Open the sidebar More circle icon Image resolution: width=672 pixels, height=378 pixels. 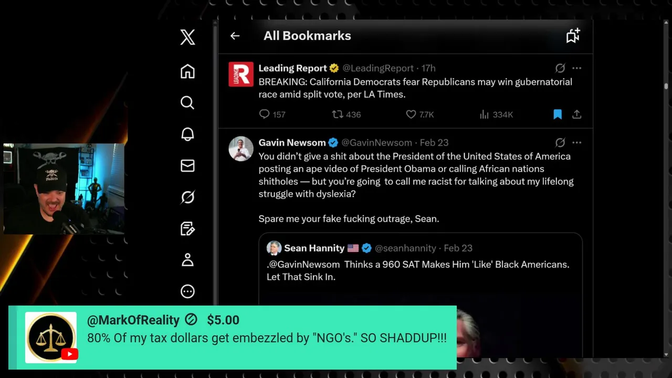click(x=187, y=291)
